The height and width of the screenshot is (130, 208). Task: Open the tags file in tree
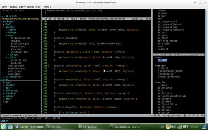5,102
